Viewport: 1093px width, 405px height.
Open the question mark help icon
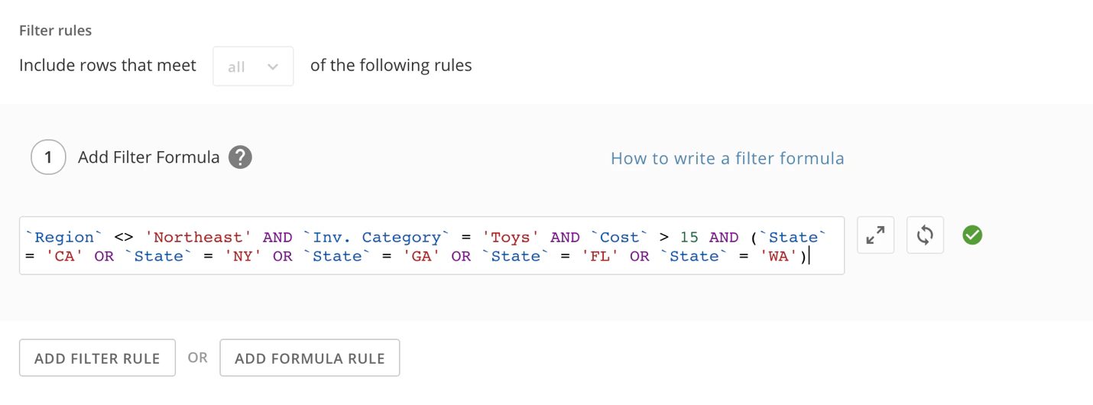click(240, 157)
